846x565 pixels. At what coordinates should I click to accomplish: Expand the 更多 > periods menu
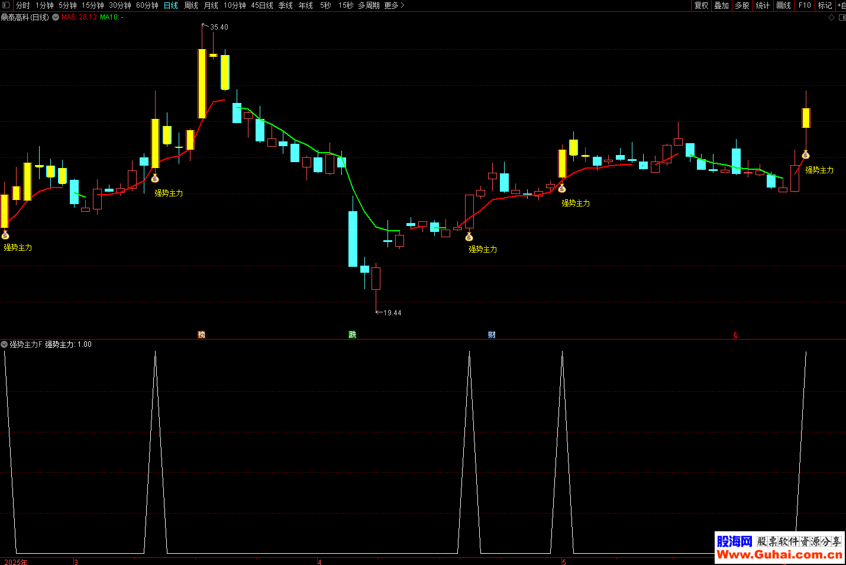[395, 5]
